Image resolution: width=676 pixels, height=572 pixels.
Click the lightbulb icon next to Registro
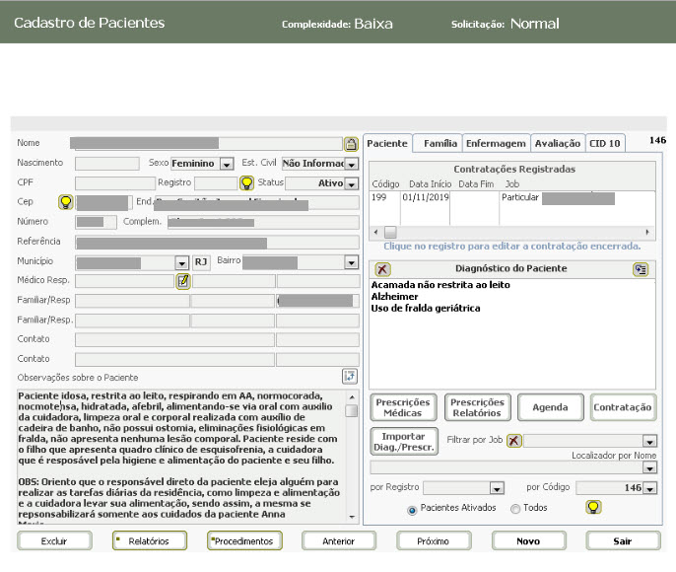(248, 182)
